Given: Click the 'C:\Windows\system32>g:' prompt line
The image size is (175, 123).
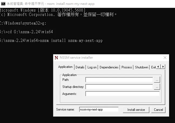Looking at the screenshot, I should tap(23, 23).
